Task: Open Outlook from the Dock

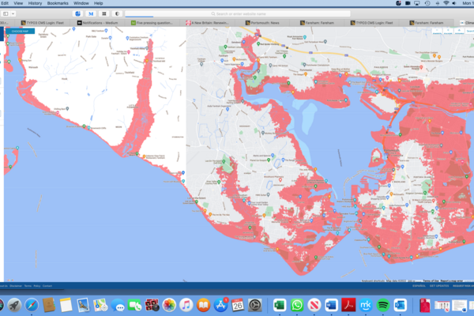Action: [x=401, y=305]
